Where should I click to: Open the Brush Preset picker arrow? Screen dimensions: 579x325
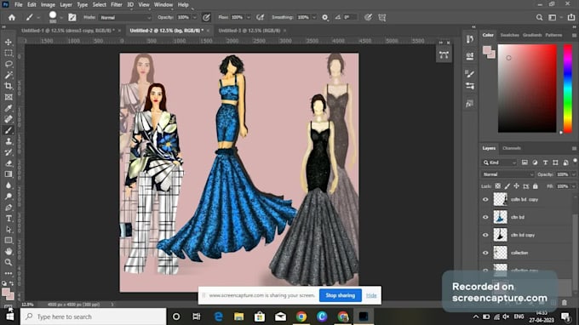tap(61, 17)
